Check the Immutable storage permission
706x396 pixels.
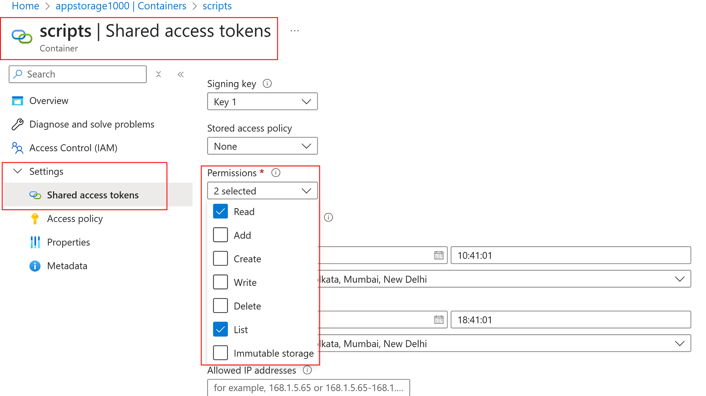tap(220, 353)
